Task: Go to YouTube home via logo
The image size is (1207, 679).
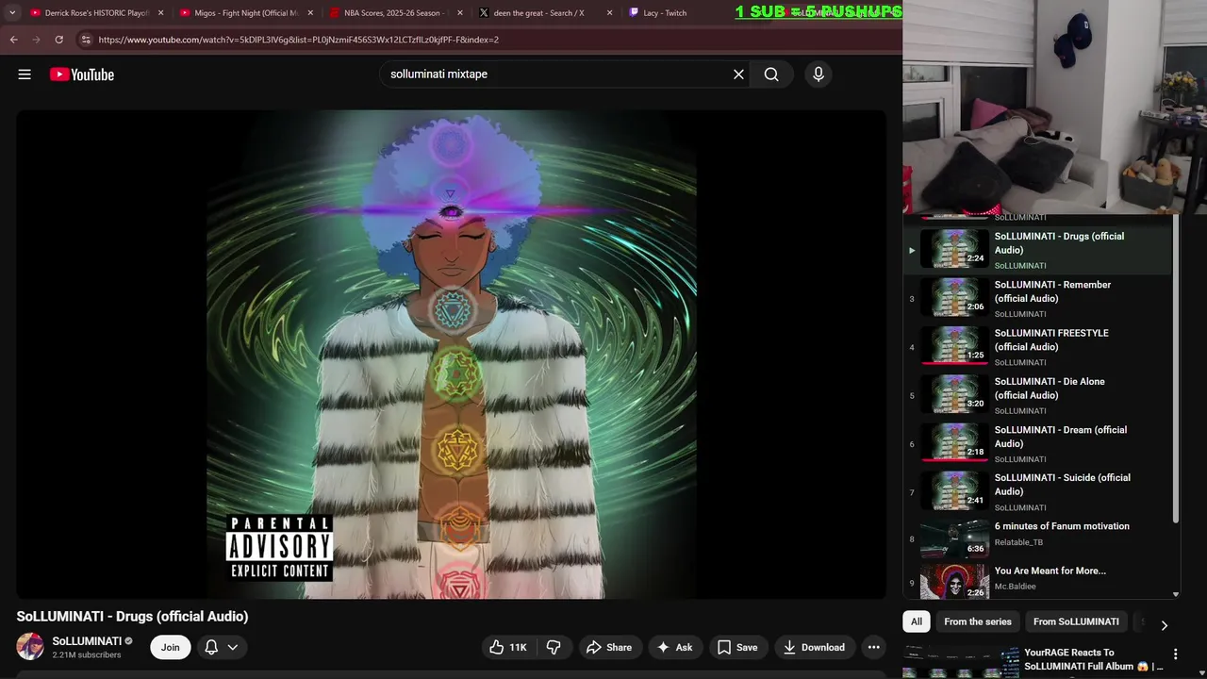Action: click(82, 75)
